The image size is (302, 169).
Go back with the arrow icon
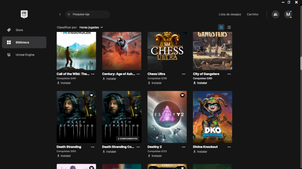(x=60, y=14)
